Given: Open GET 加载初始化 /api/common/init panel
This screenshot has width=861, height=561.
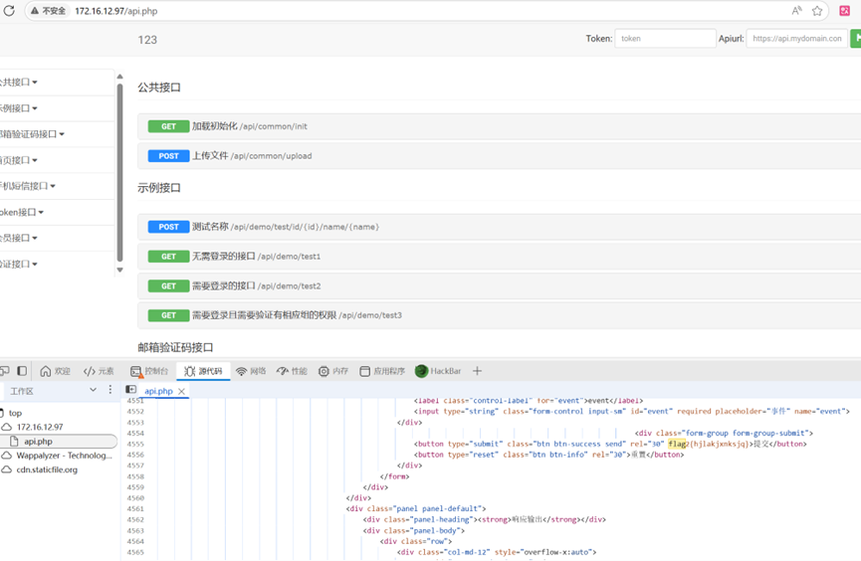Looking at the screenshot, I should (499, 126).
